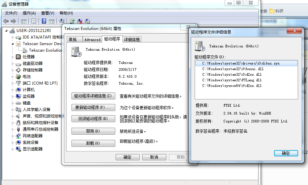Select system32\ftbusui.dll in the file list
308x185 pixels.
[x=246, y=69]
